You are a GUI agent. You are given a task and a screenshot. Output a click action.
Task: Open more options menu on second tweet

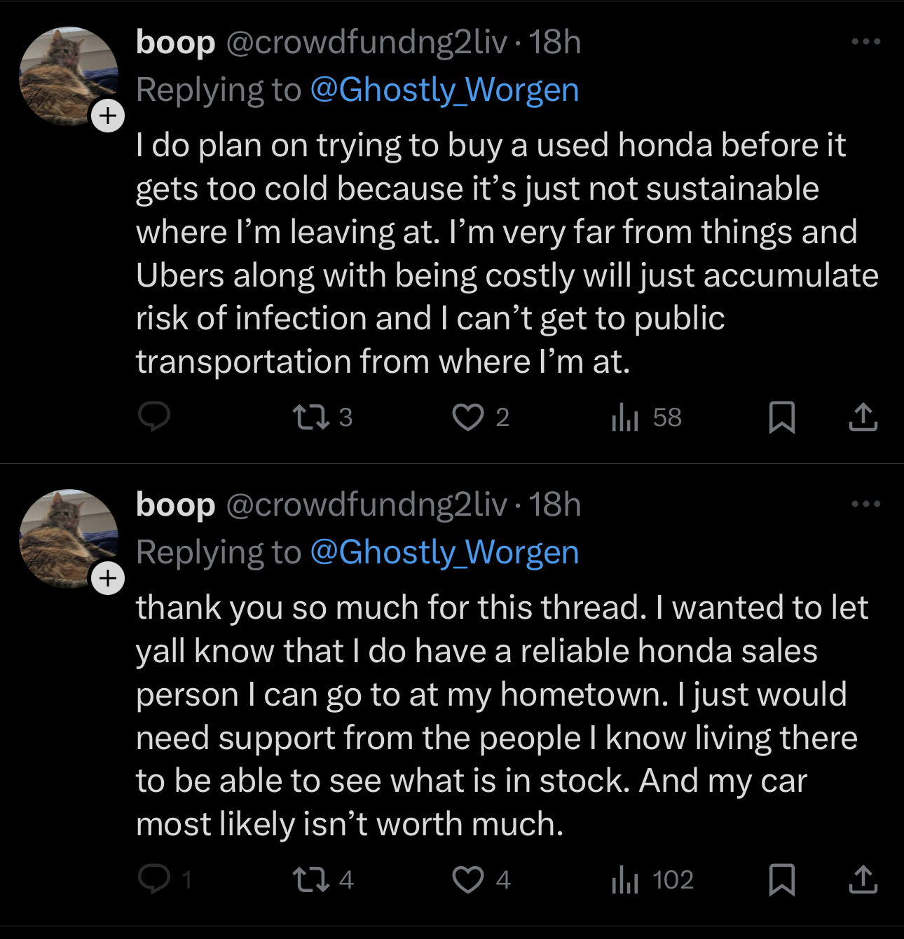pyautogui.click(x=865, y=504)
